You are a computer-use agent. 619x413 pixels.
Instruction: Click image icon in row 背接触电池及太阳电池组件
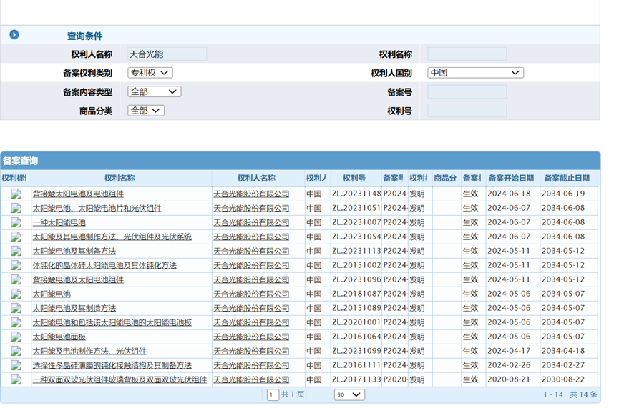[x=16, y=279]
